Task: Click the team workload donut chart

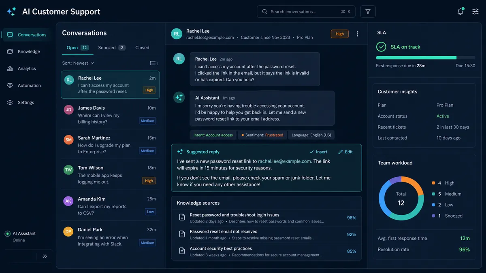Action: [401, 199]
